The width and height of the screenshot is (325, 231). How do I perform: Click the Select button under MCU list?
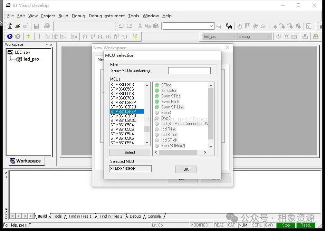(130, 152)
